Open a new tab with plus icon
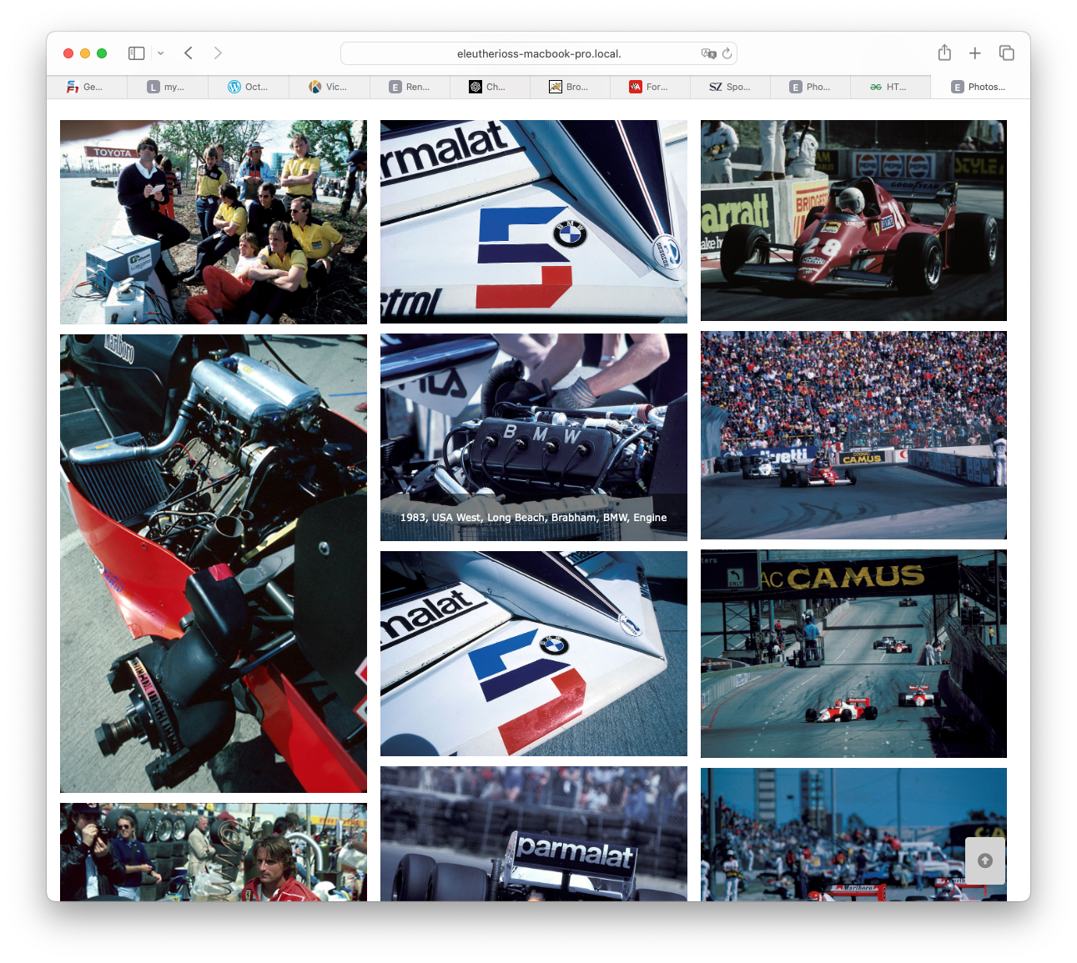This screenshot has width=1077, height=963. tap(974, 53)
